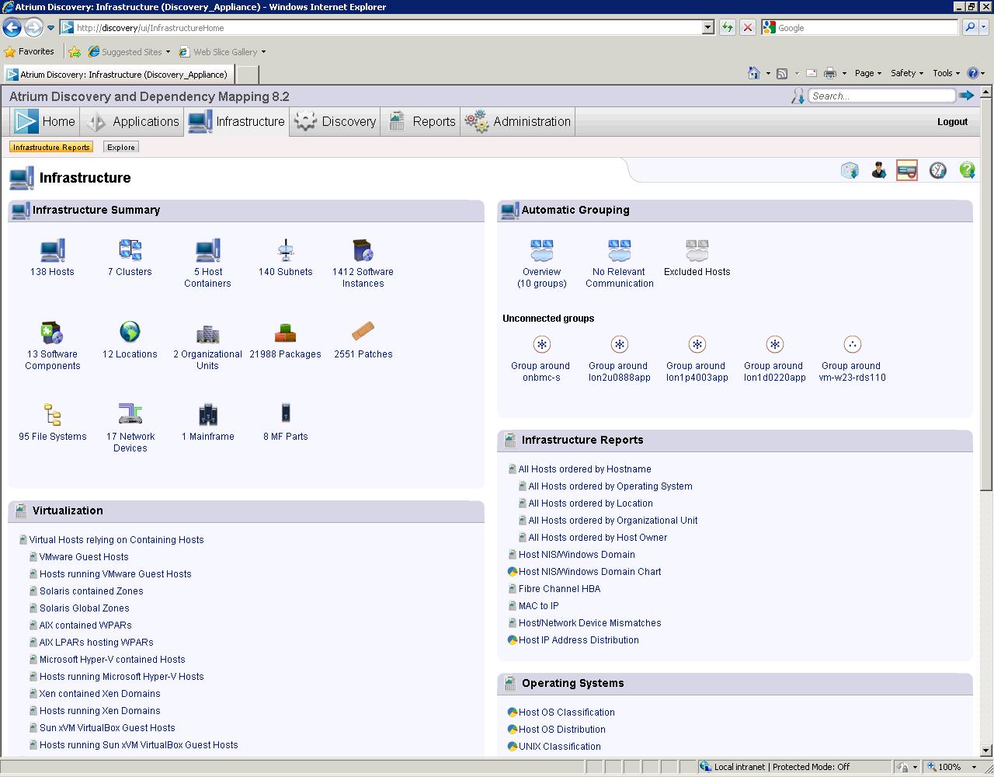Open the 8 MF Parts icon

point(286,413)
